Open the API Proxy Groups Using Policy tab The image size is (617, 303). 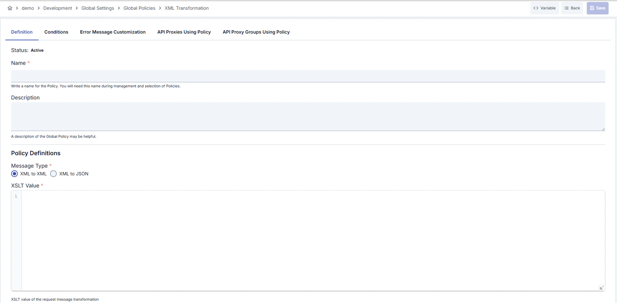pos(256,32)
